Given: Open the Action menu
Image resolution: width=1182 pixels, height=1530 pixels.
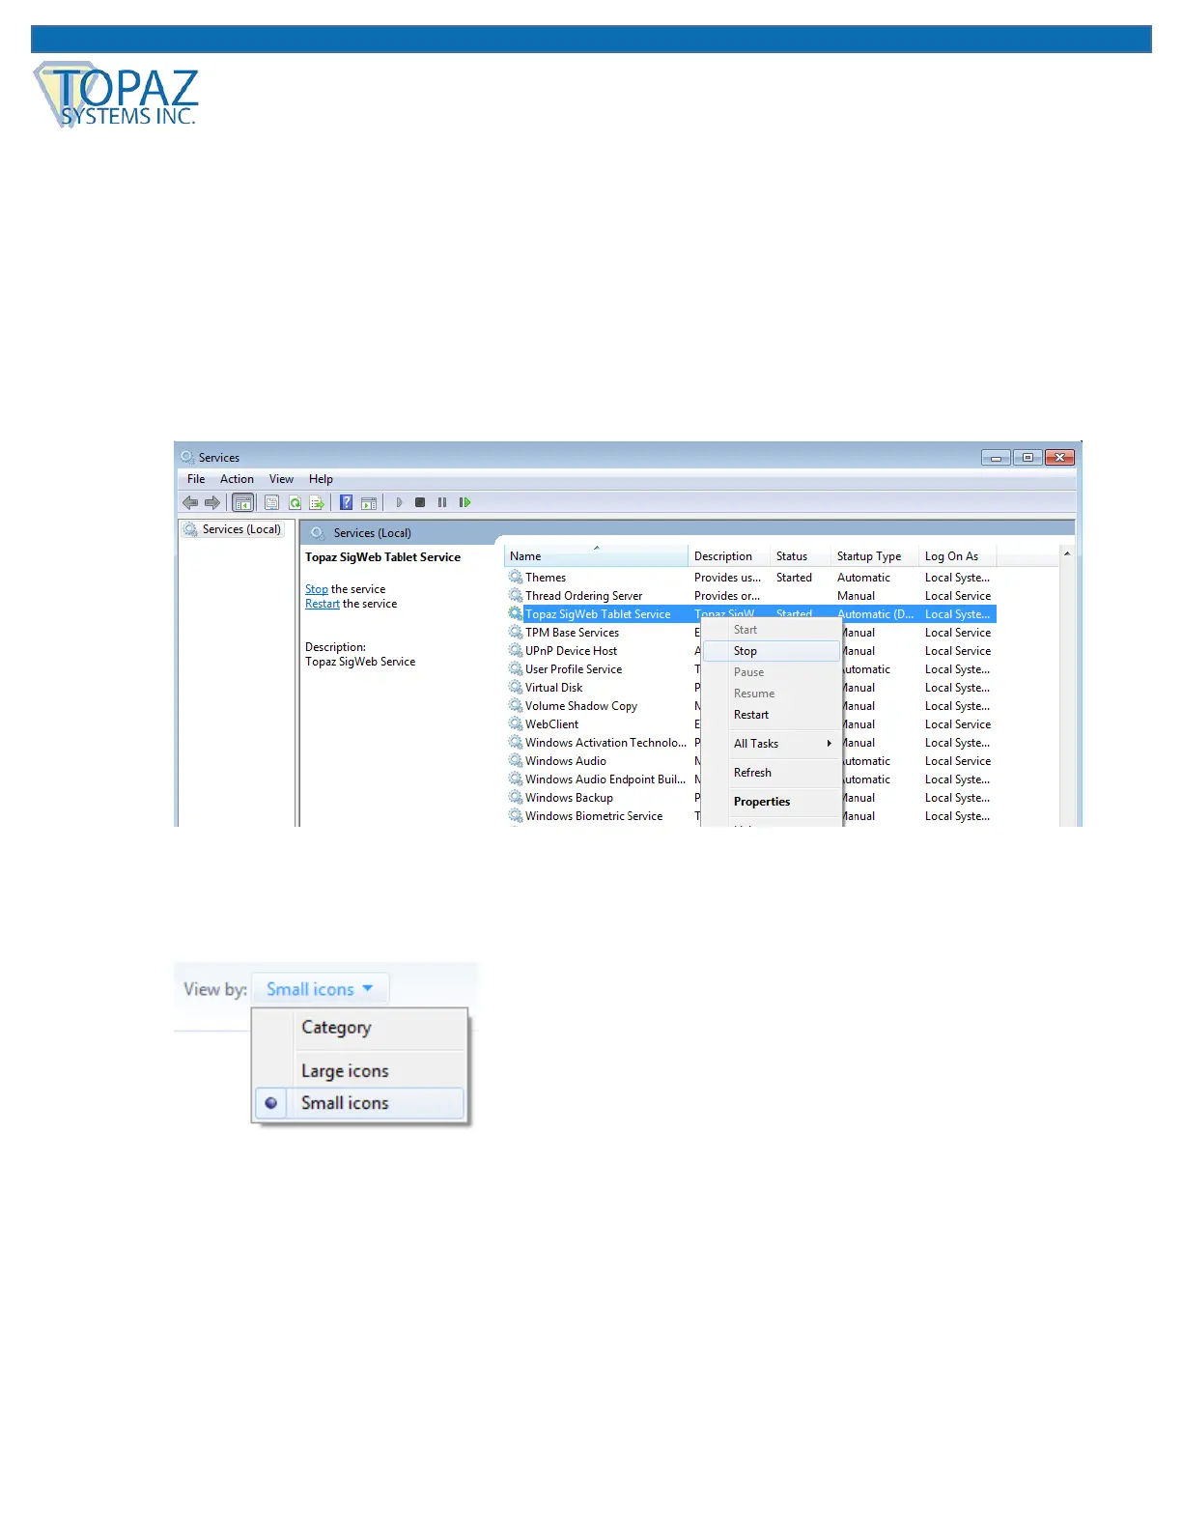Looking at the screenshot, I should pos(237,479).
